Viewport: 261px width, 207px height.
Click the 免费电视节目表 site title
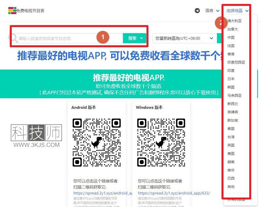coord(30,11)
